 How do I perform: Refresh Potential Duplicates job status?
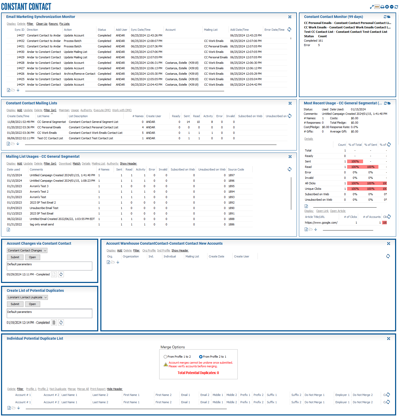point(61,323)
